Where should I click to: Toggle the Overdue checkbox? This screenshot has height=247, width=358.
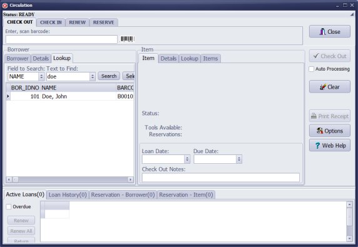[x=9, y=206]
